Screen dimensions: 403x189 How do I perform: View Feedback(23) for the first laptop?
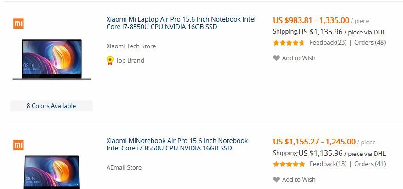[328, 43]
